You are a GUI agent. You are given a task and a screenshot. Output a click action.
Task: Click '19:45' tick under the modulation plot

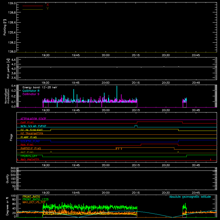(76, 110)
